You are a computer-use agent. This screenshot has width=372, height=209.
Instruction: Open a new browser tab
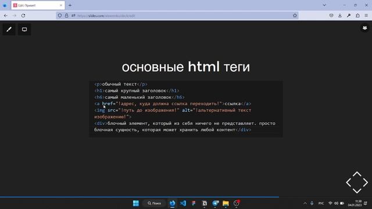(70, 5)
